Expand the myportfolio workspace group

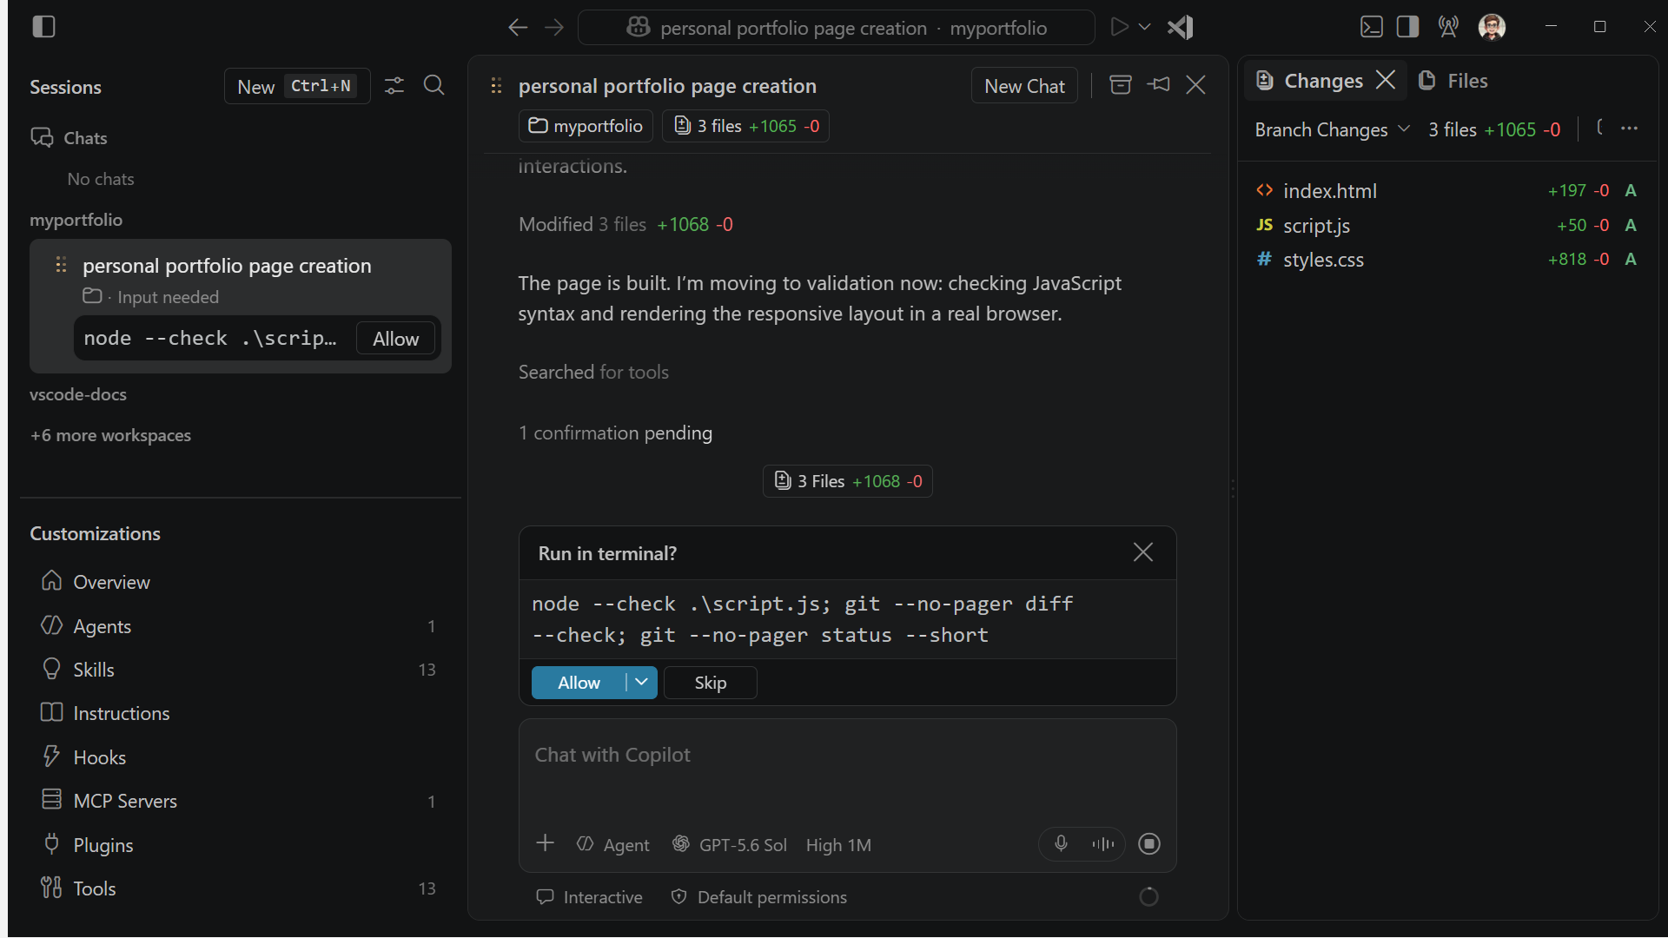pyautogui.click(x=76, y=220)
